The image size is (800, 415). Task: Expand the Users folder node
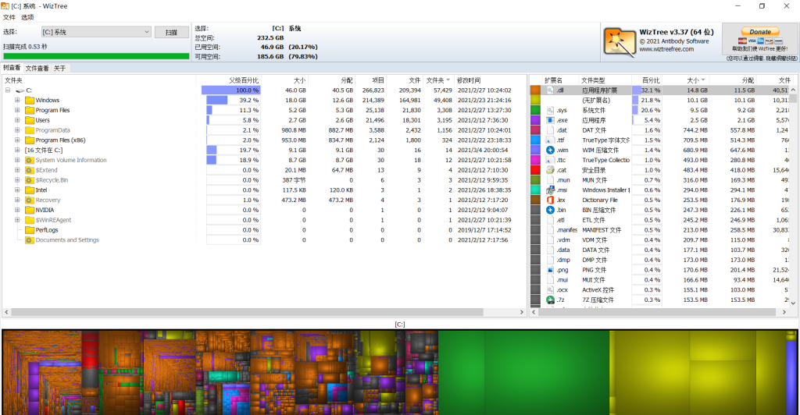17,120
